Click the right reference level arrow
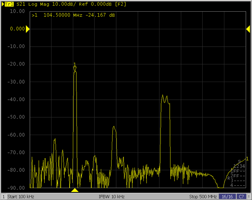 point(248,29)
